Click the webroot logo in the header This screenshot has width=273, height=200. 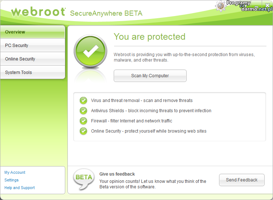click(x=38, y=12)
